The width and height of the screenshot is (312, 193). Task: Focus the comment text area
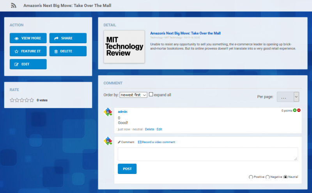point(208,154)
